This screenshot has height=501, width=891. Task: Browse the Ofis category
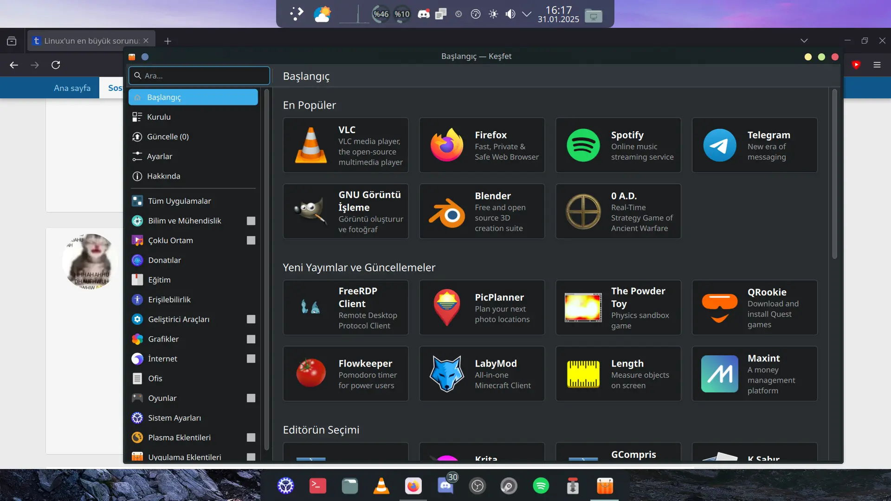point(193,379)
